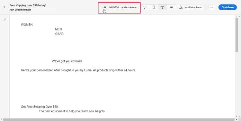Click the Get Free Shipping Over $50 line
The width and height of the screenshot is (241, 121).
(40, 107)
